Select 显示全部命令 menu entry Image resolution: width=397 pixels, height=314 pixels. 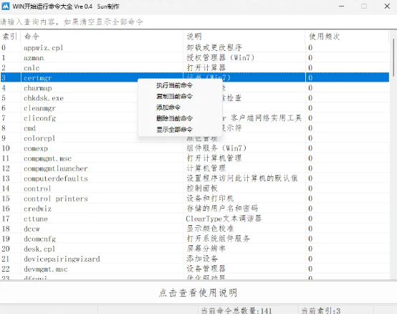click(x=174, y=129)
